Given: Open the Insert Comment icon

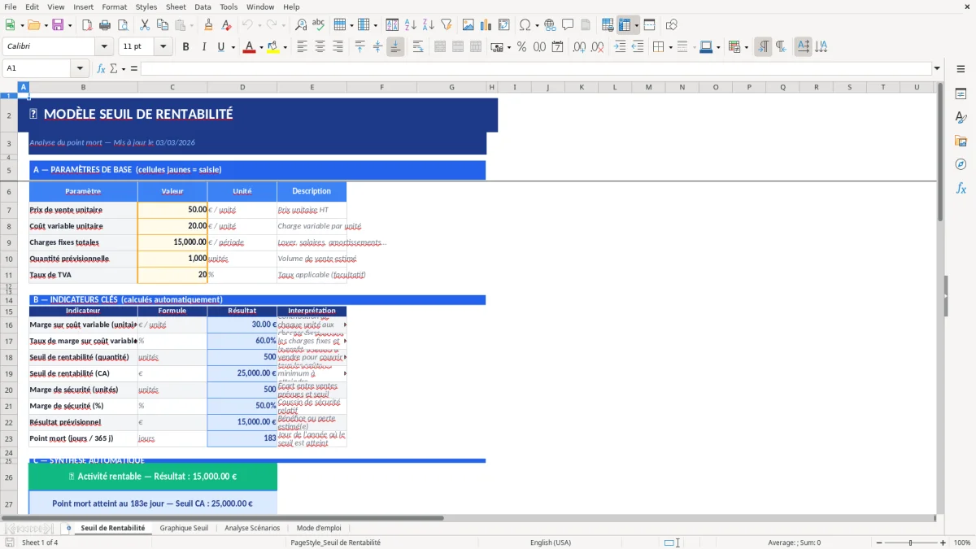Looking at the screenshot, I should coord(567,24).
